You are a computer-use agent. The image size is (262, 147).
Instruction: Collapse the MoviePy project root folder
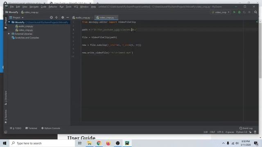pos(9,22)
